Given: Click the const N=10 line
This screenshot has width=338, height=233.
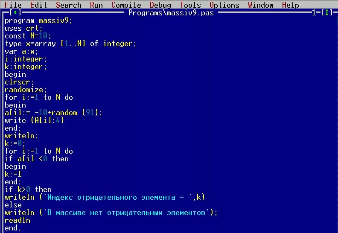Looking at the screenshot, I should (x=28, y=36).
